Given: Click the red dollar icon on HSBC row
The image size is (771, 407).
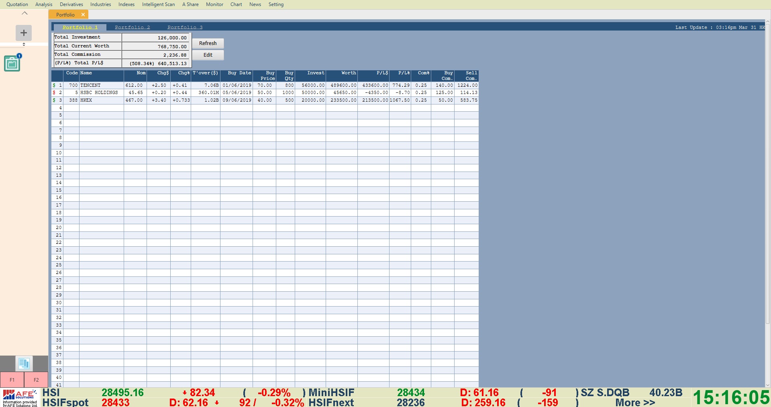Looking at the screenshot, I should (x=54, y=92).
